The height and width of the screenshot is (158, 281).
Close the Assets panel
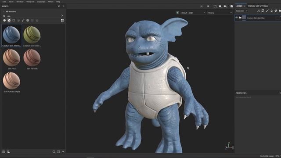tap(63, 6)
